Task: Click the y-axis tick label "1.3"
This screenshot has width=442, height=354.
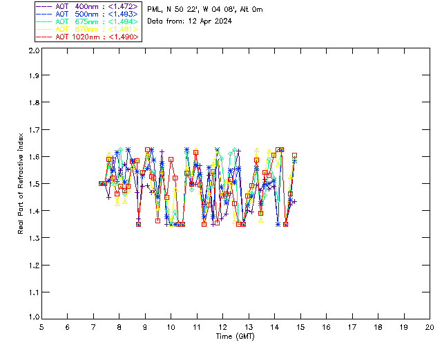Action: point(34,238)
